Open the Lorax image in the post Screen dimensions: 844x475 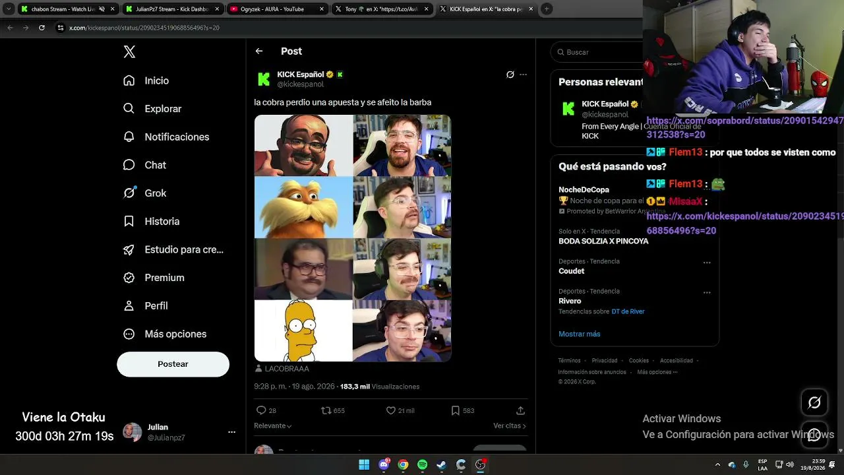pos(303,207)
